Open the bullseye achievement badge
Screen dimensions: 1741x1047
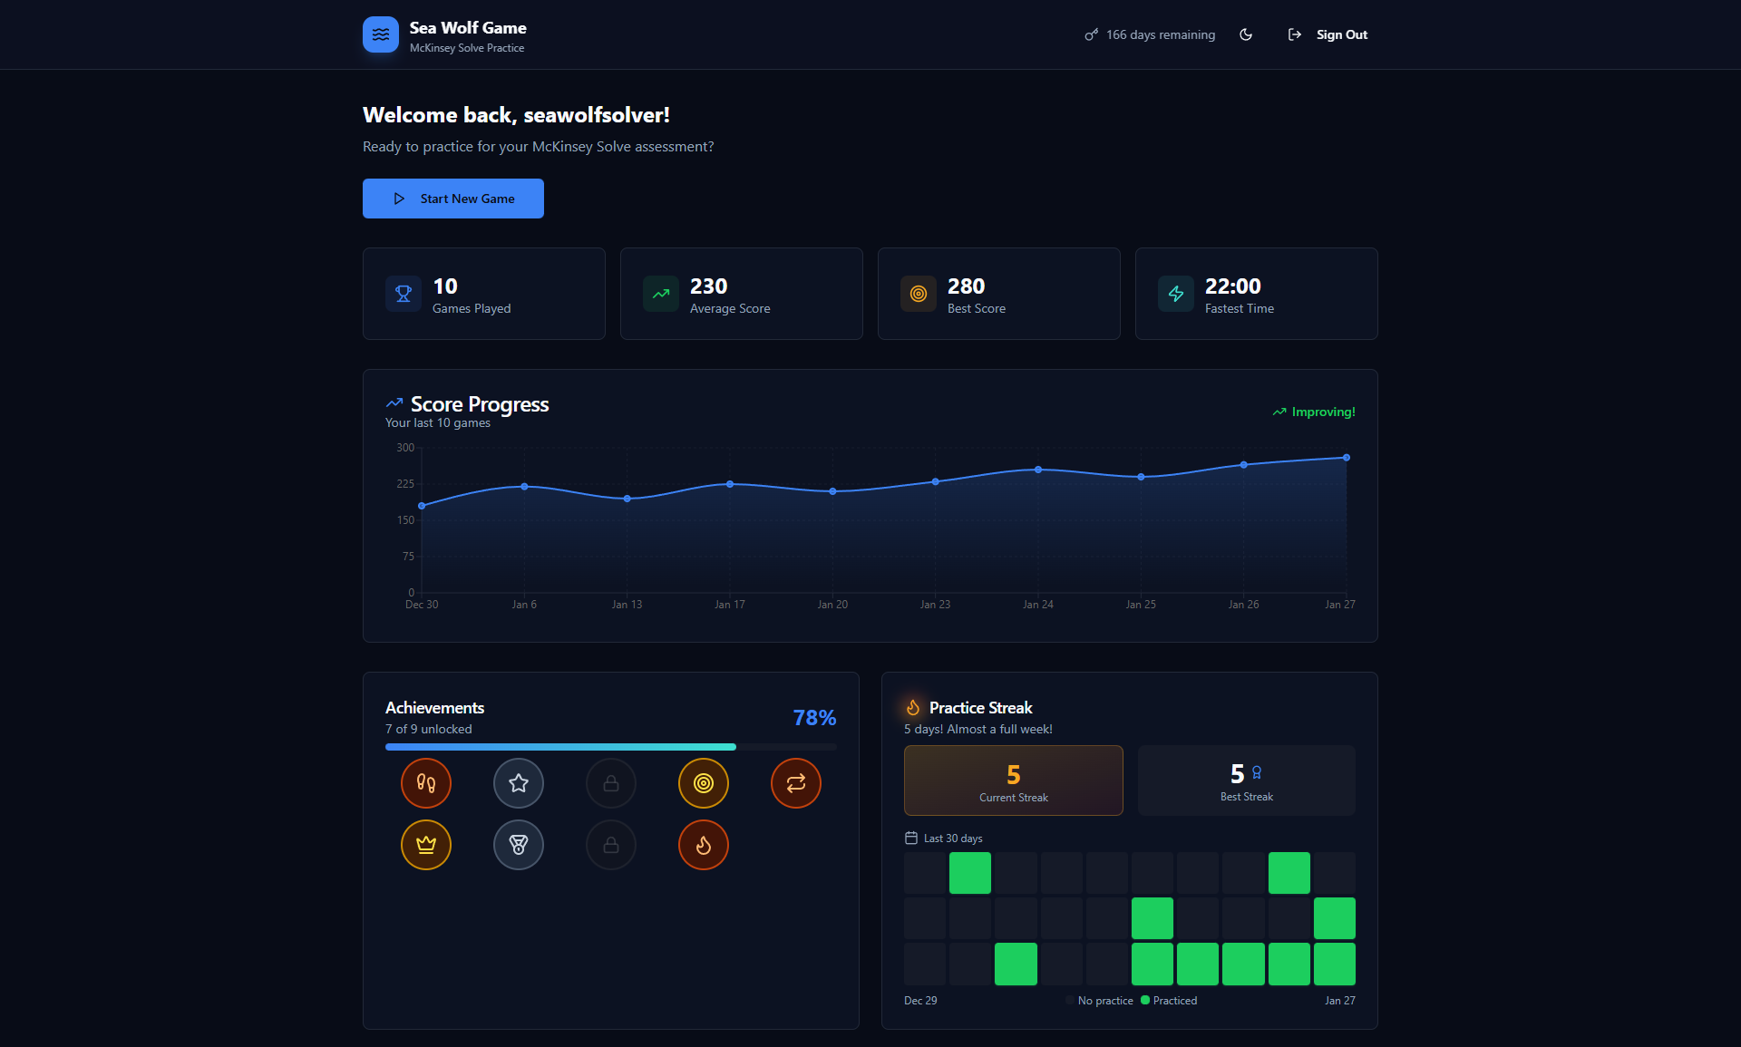[x=704, y=783]
